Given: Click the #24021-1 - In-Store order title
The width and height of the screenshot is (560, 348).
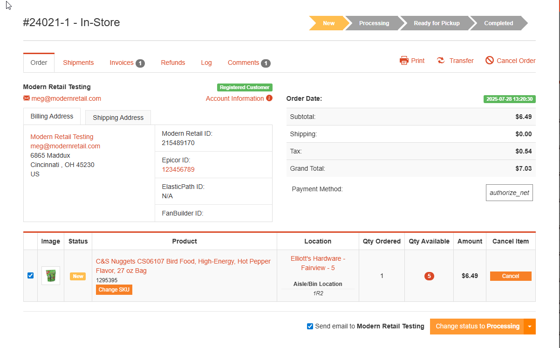Looking at the screenshot, I should pyautogui.click(x=71, y=22).
